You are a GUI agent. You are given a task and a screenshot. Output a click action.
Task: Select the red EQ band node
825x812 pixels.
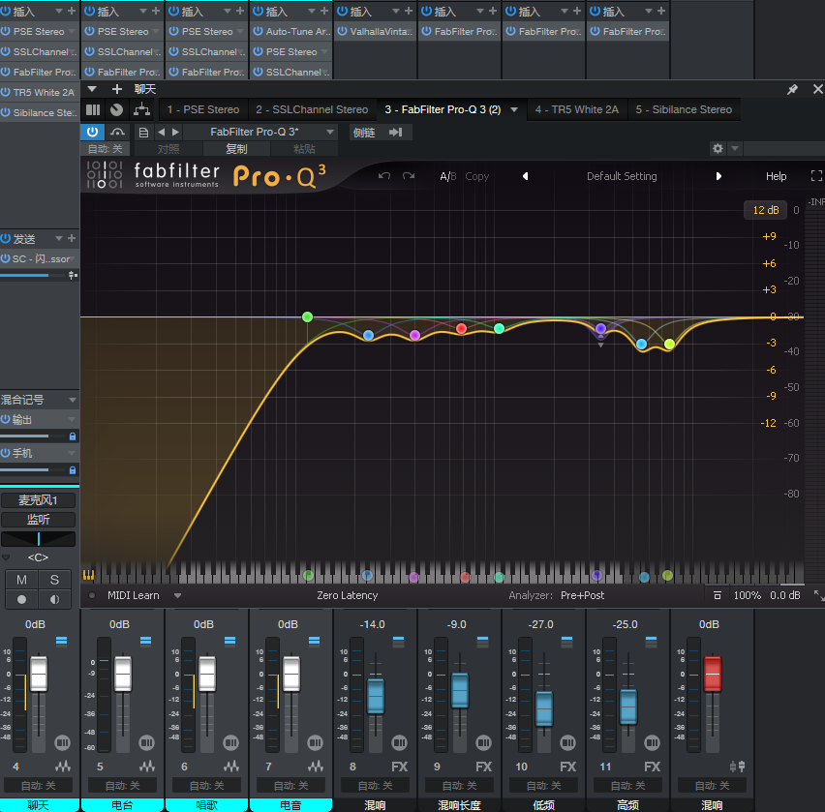tap(462, 329)
